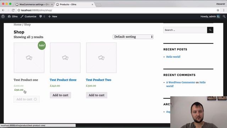This screenshot has width=227, height=128.
Task: Add Test Product Two to cart
Action: [x=96, y=95]
